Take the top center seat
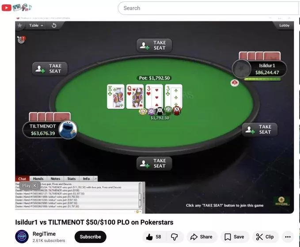This screenshot has height=247, width=300. [x=154, y=46]
